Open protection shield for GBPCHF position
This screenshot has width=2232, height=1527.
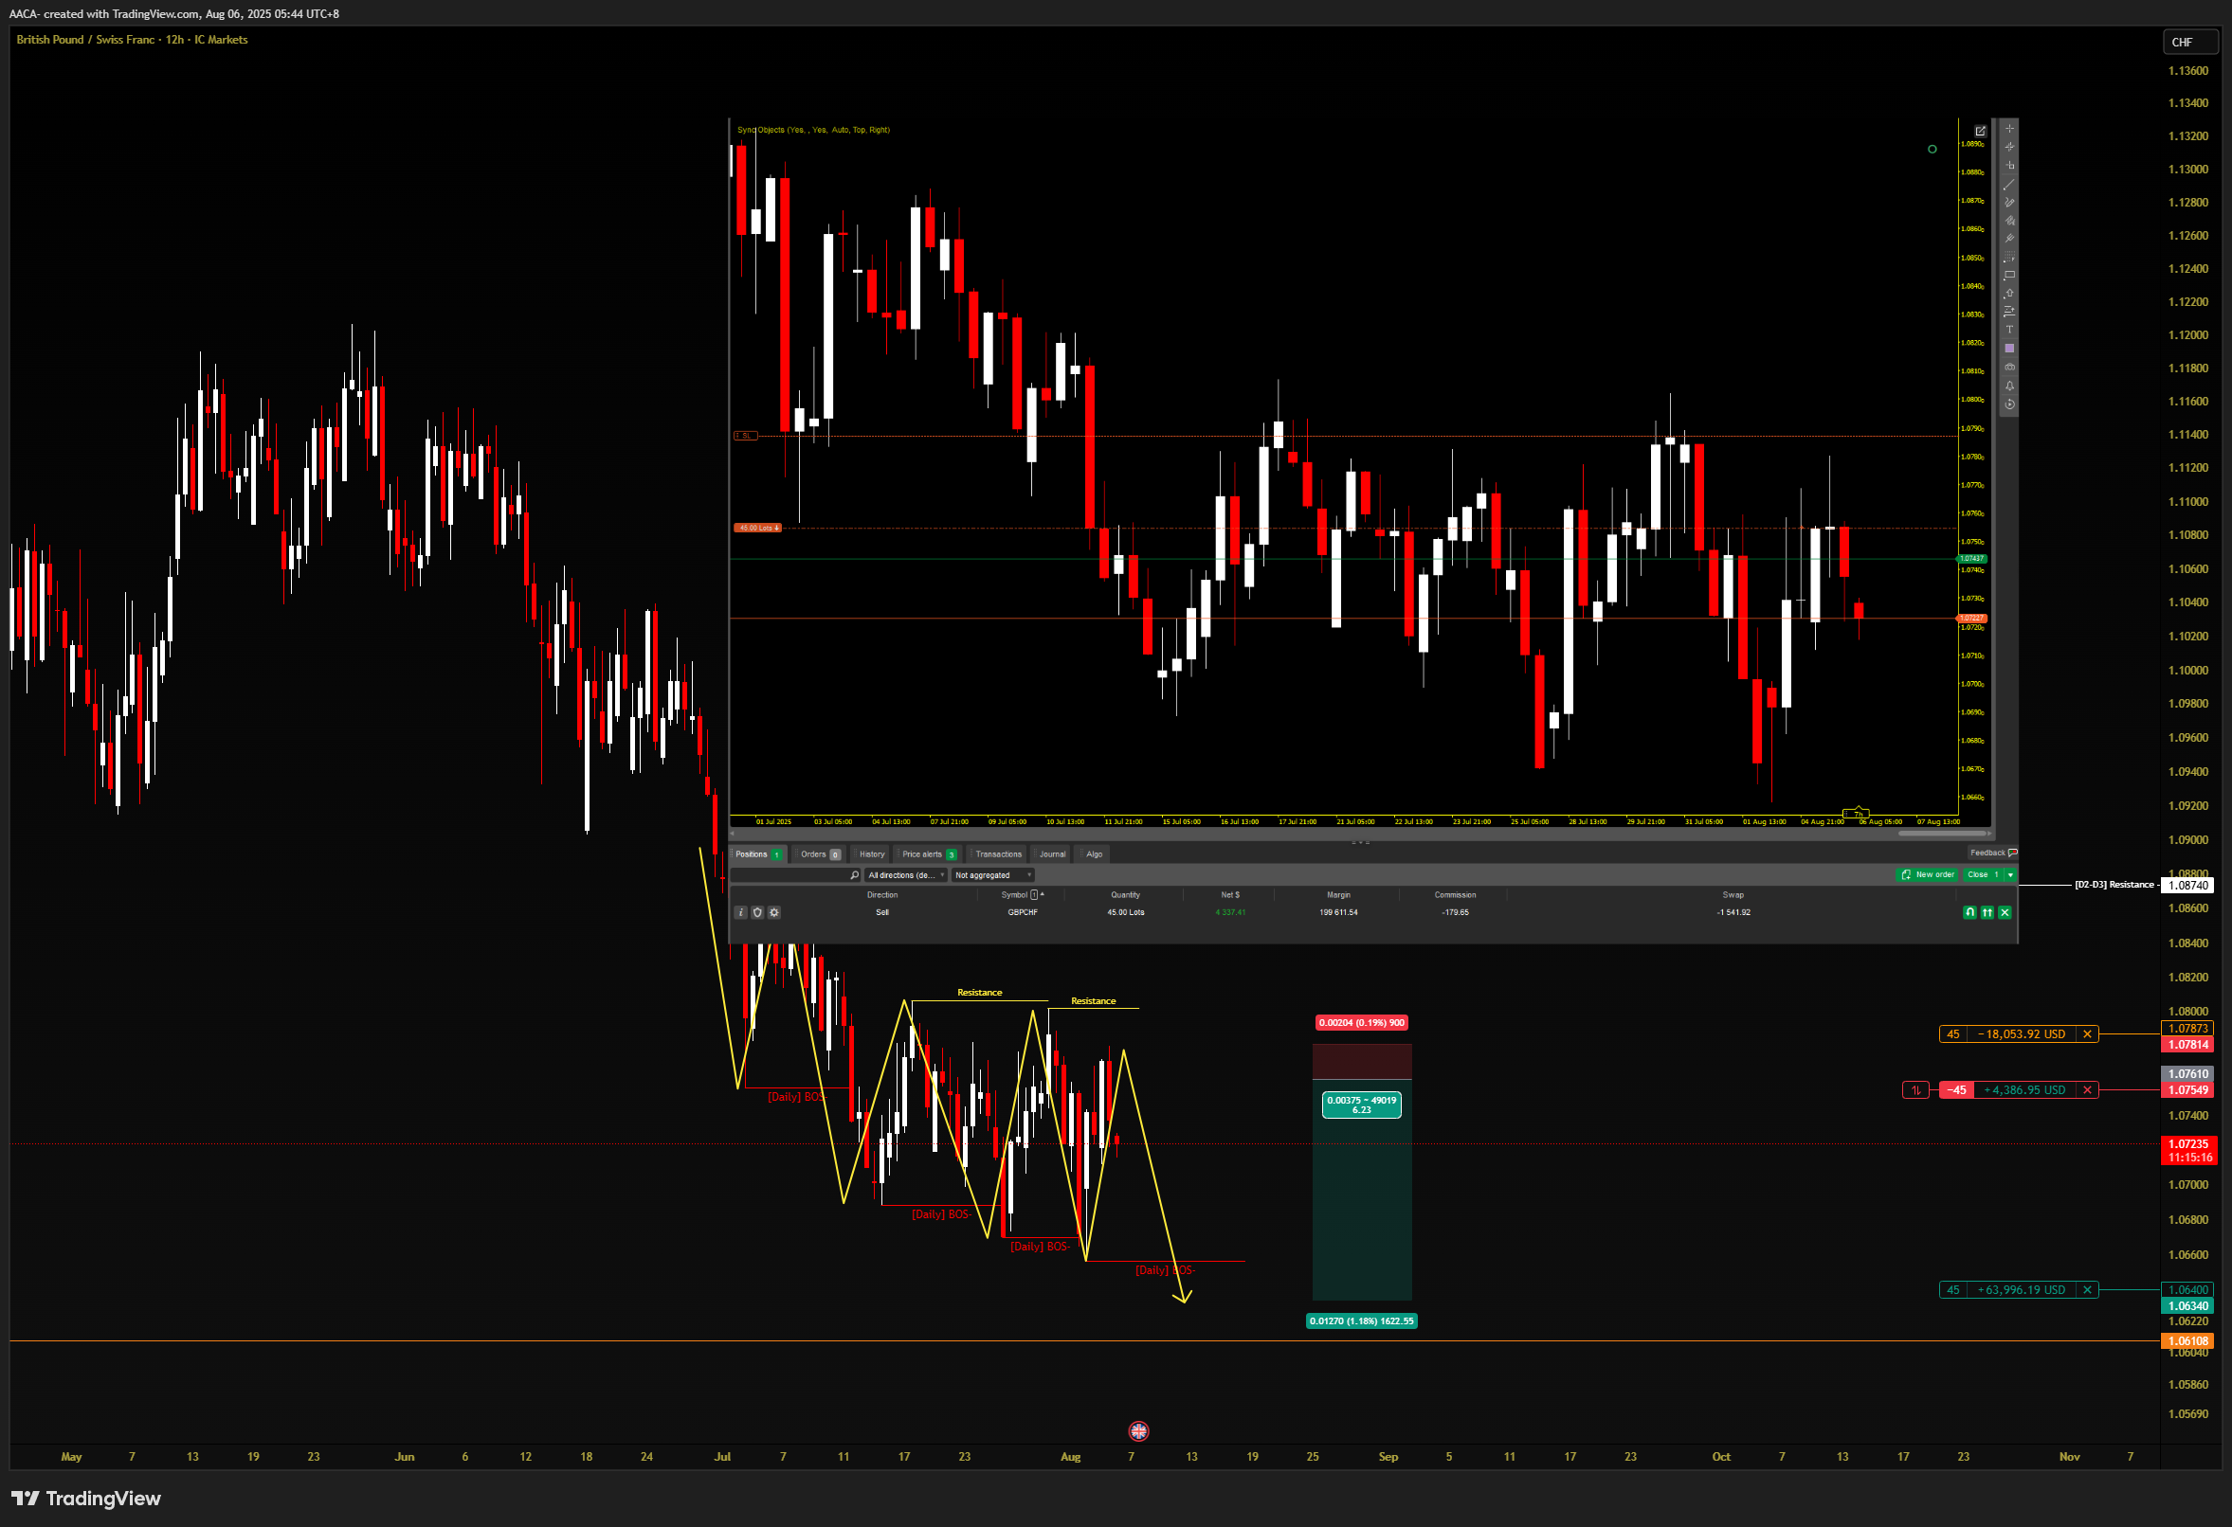(x=758, y=913)
